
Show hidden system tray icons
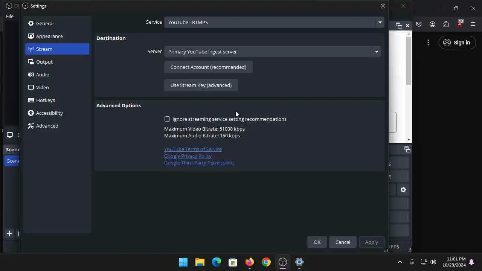pos(400,262)
